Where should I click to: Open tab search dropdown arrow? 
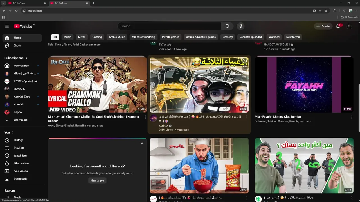click(x=3, y=3)
